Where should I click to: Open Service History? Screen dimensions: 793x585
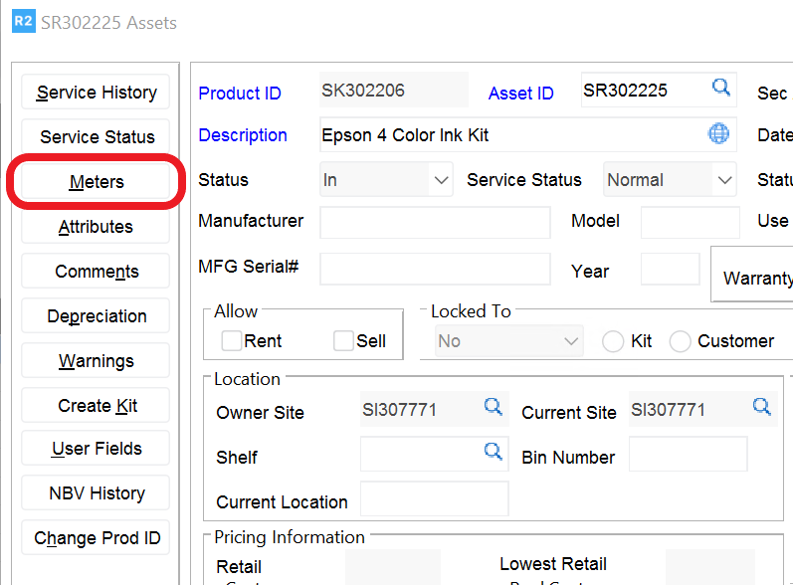(x=97, y=93)
